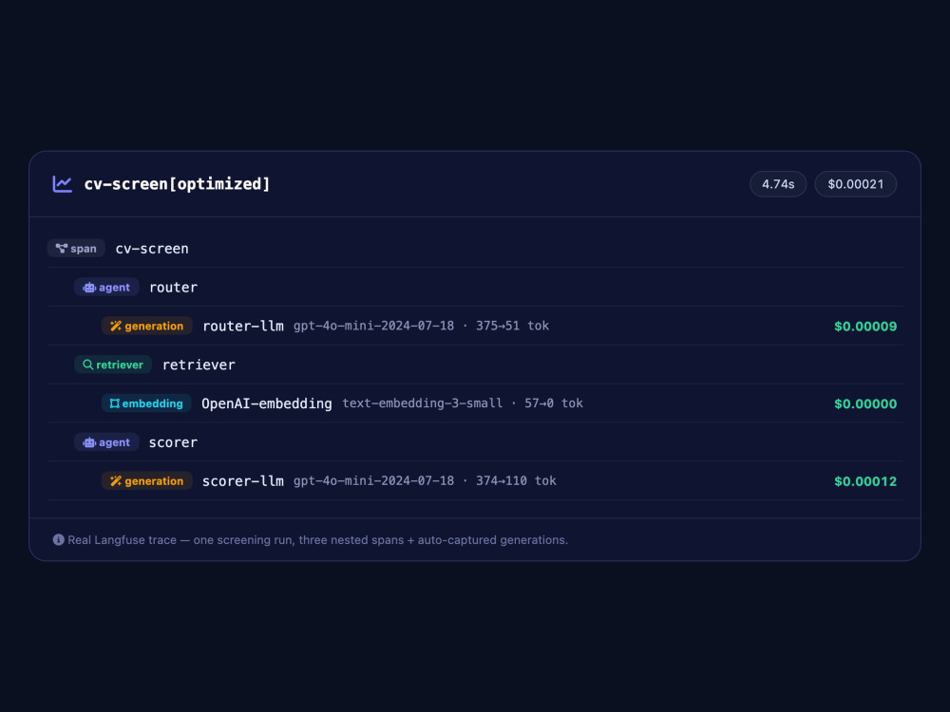Click the $0.00021 total cost badge

coord(856,184)
